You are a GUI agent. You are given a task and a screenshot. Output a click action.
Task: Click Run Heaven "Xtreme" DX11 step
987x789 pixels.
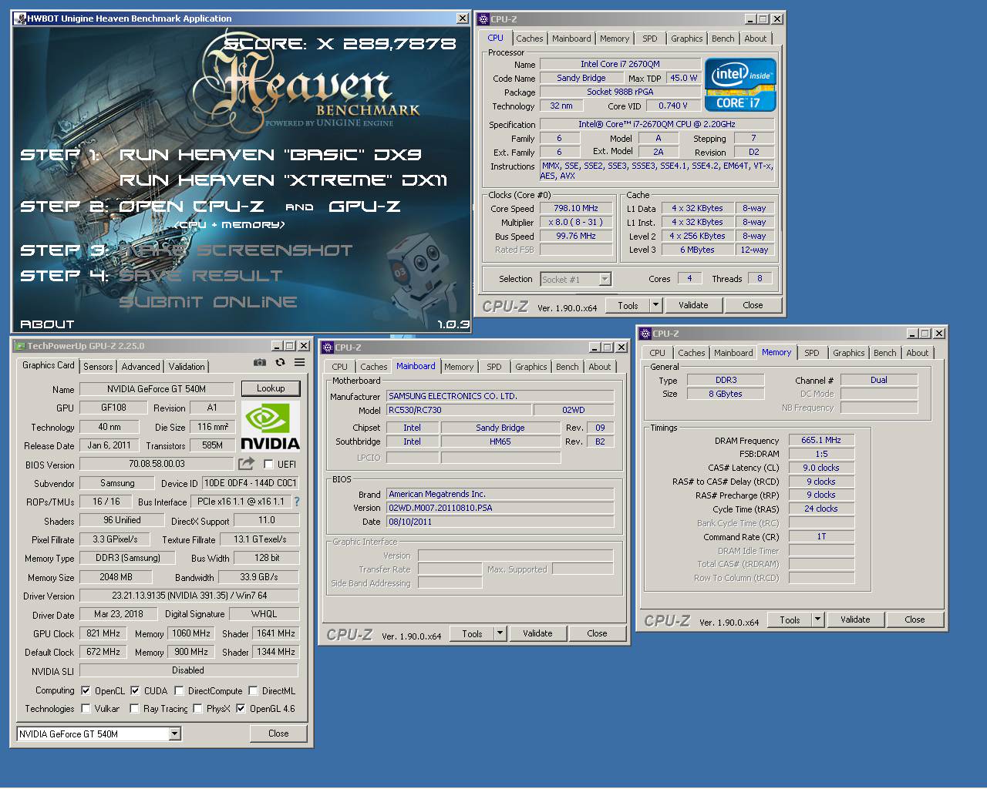(283, 180)
